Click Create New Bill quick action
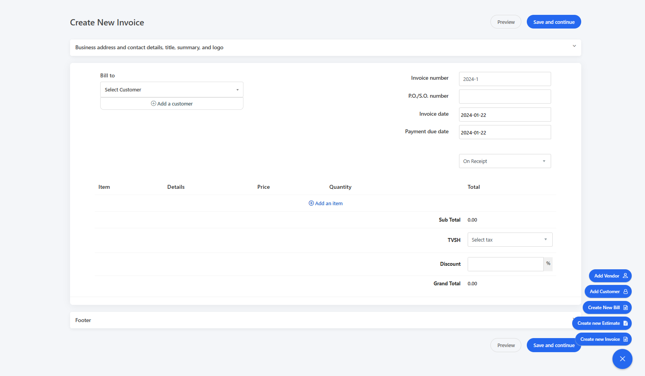 [x=607, y=308]
